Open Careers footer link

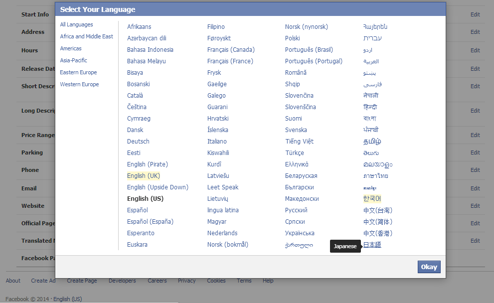(x=157, y=281)
